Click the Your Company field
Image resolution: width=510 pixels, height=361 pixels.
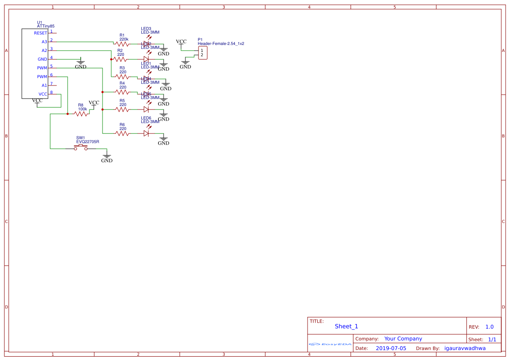[403, 339]
